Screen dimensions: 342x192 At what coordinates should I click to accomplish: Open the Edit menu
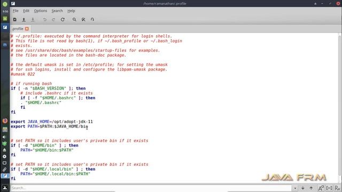point(26,11)
